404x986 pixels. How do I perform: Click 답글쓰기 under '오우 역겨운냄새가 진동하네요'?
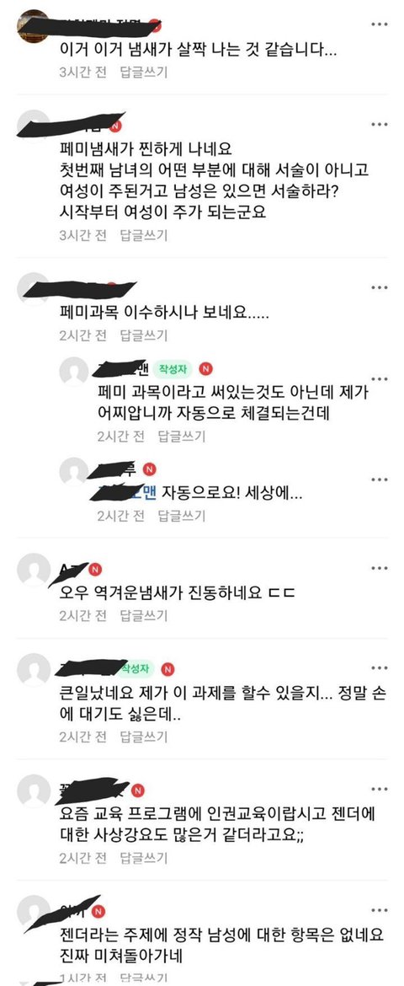[x=144, y=616]
